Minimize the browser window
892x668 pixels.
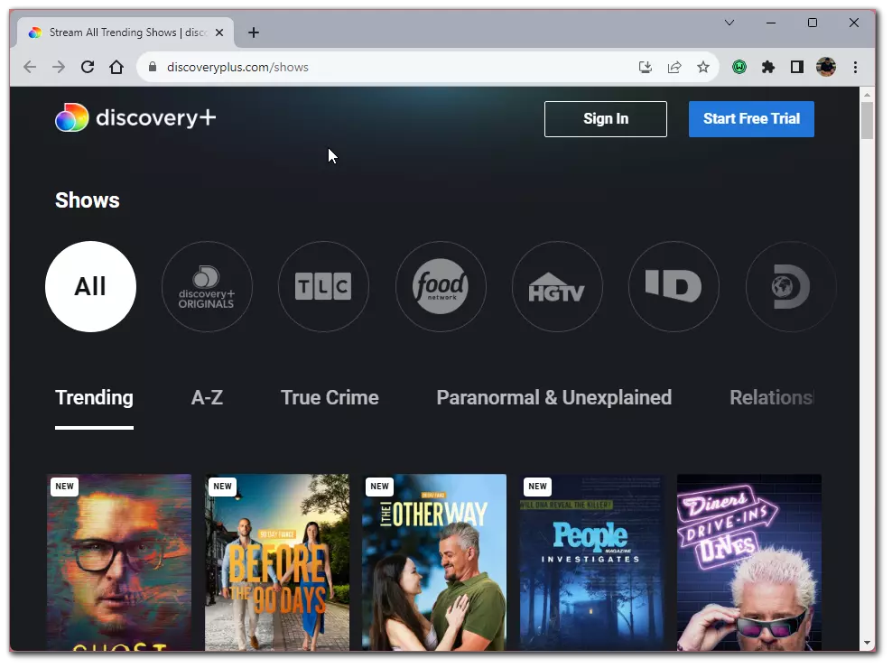pos(771,23)
